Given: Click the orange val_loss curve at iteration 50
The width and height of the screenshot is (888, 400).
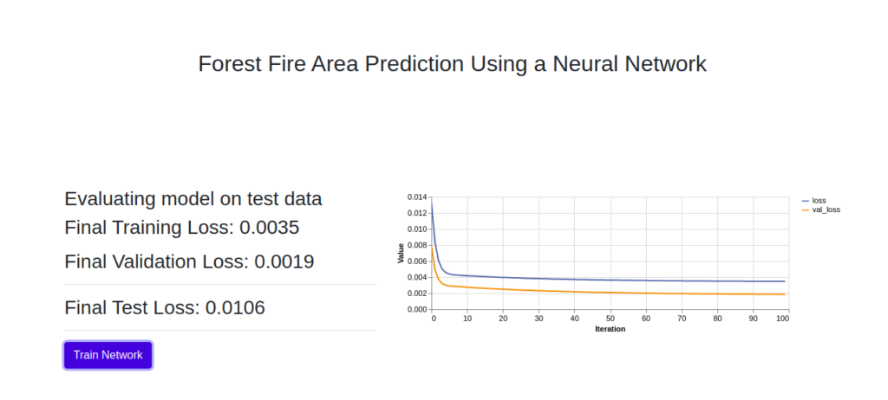Looking at the screenshot, I should click(610, 293).
